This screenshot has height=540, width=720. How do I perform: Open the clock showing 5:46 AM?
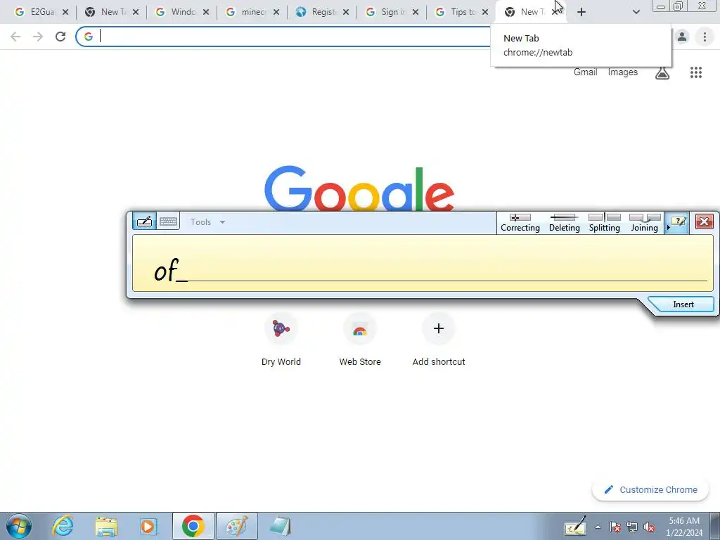click(x=684, y=527)
